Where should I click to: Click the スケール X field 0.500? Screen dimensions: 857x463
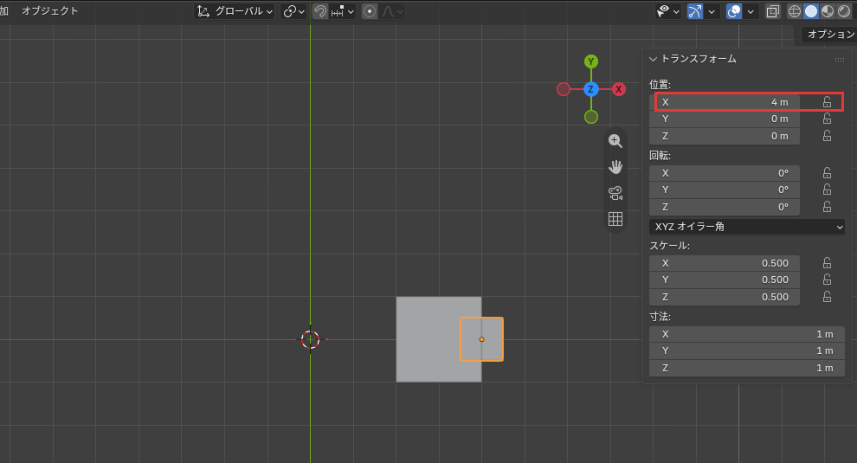pos(725,263)
